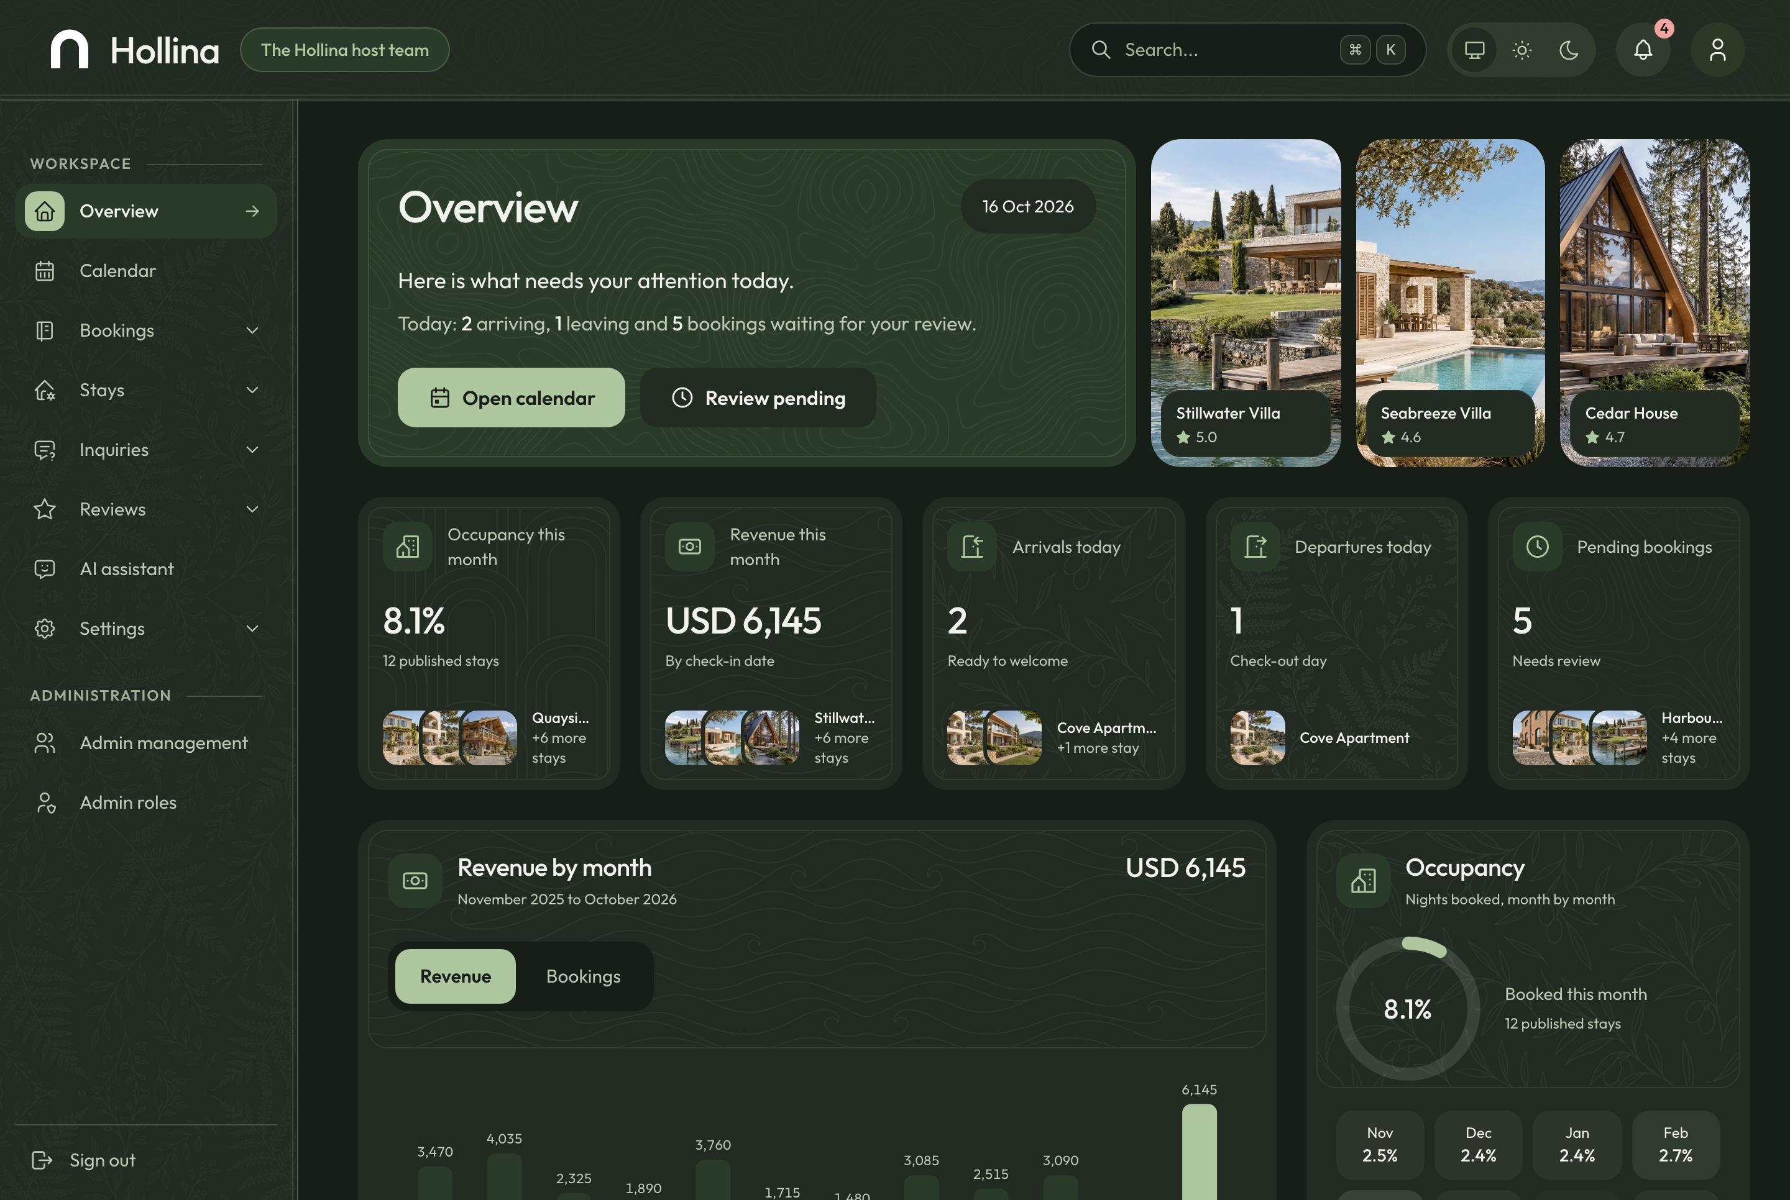
Task: Switch to dark theme mode
Action: click(x=1569, y=50)
